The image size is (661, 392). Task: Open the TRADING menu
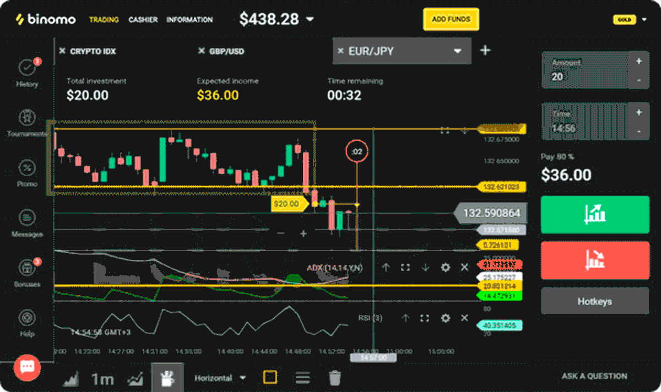click(104, 19)
